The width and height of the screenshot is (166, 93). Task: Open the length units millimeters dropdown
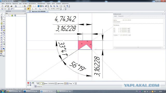(x=56, y=83)
